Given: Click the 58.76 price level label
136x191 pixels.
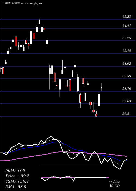Looking at the screenshot, I should click(x=127, y=89).
